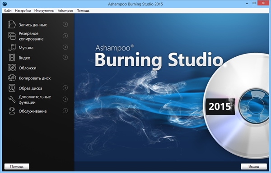Expand the Обслуживание submenu arrow
Viewport: 271px width, 173px height.
(x=65, y=111)
